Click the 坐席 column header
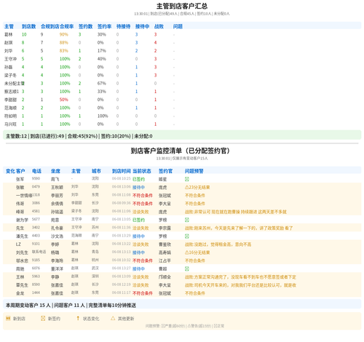Screen dimensions: 364x342 (x=55, y=171)
